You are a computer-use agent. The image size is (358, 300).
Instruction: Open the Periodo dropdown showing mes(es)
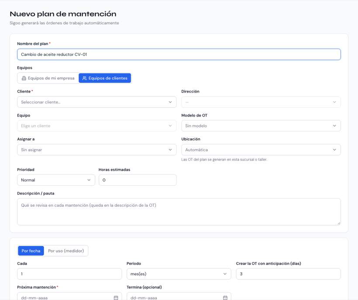pos(179,274)
